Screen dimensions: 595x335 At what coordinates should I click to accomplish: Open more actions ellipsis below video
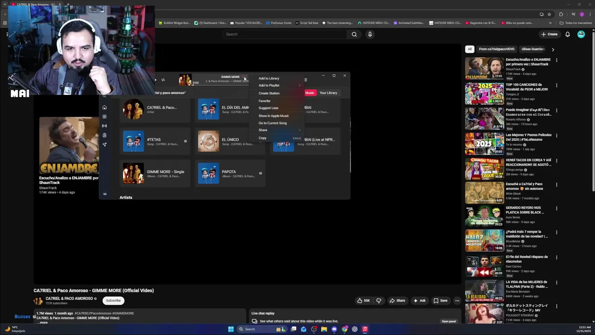click(x=457, y=301)
